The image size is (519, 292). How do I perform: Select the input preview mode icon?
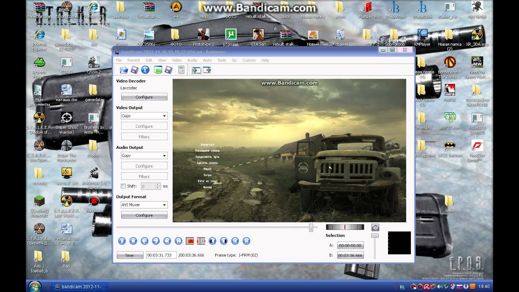(197, 70)
